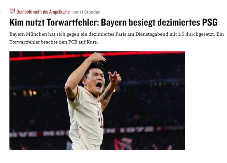227x163 pixels.
Task: Click the teaser line 'Torwartfehler brachte den FCB auf Kurs.'
Action: pos(54,42)
